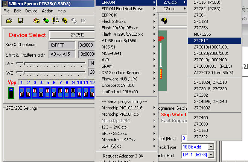Open the DS12xx/TimerKeeper submenu
Screen dimensions: 248x162
click(127, 73)
